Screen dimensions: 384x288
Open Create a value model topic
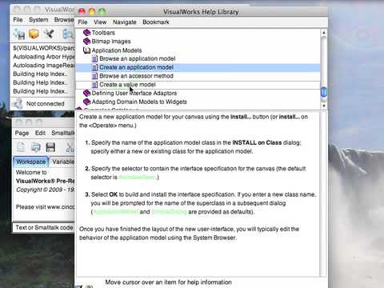tap(127, 85)
